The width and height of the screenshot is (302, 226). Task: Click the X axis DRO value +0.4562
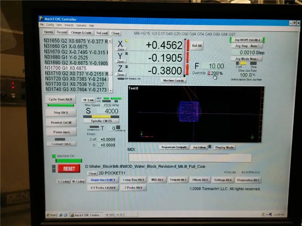156,45
